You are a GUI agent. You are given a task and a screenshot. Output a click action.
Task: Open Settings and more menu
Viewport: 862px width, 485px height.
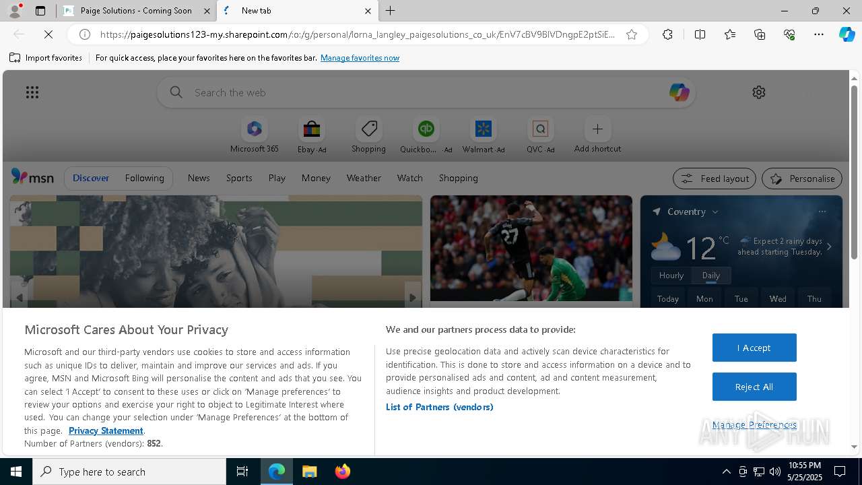(819, 34)
